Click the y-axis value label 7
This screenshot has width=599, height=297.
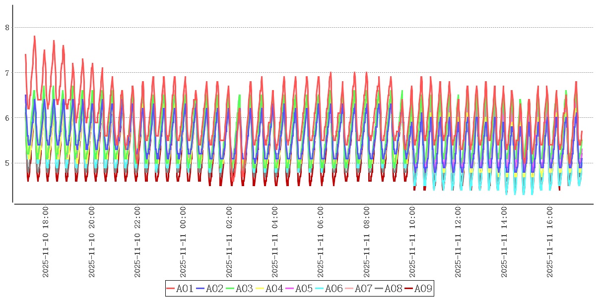click(x=7, y=73)
